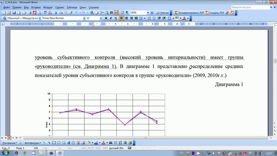Open the Таблица menu

72,7
